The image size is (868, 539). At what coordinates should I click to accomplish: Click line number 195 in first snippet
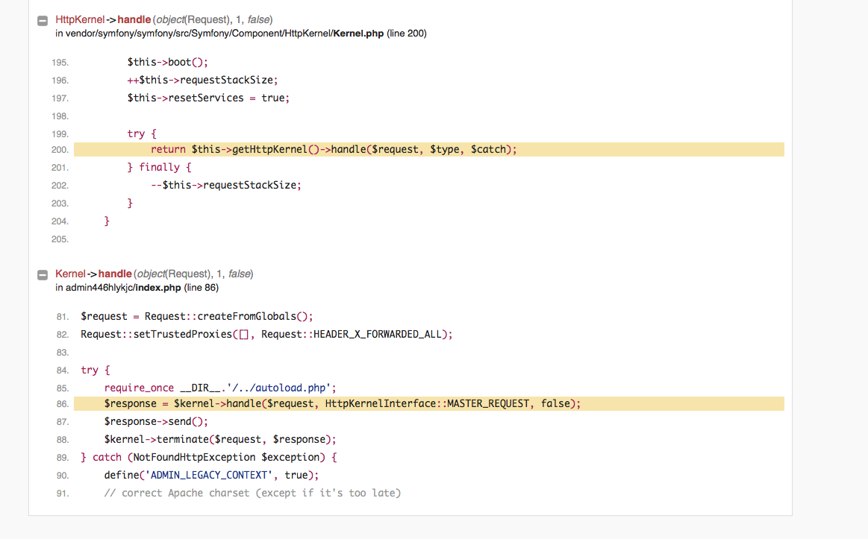(x=60, y=63)
